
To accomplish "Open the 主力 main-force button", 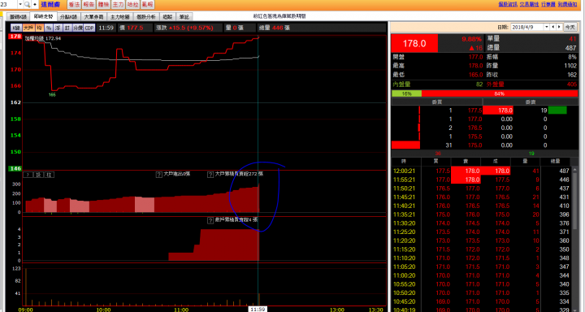I will (118, 5).
